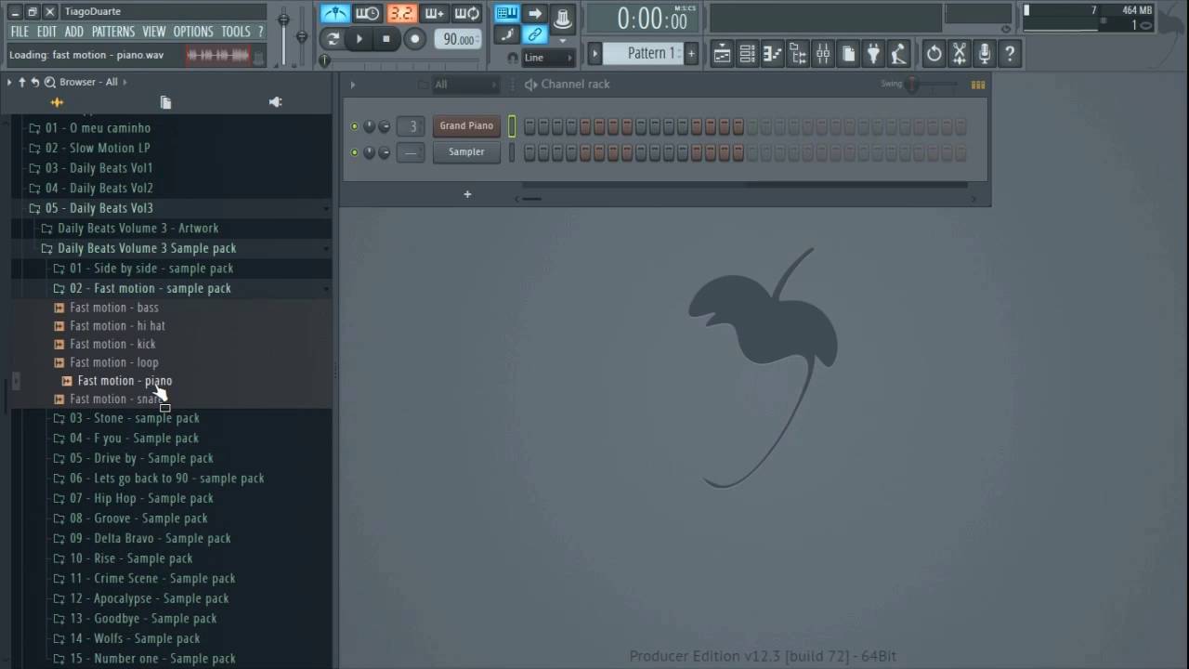Mute the Sampler channel
Image resolution: width=1189 pixels, height=669 pixels.
pos(354,152)
